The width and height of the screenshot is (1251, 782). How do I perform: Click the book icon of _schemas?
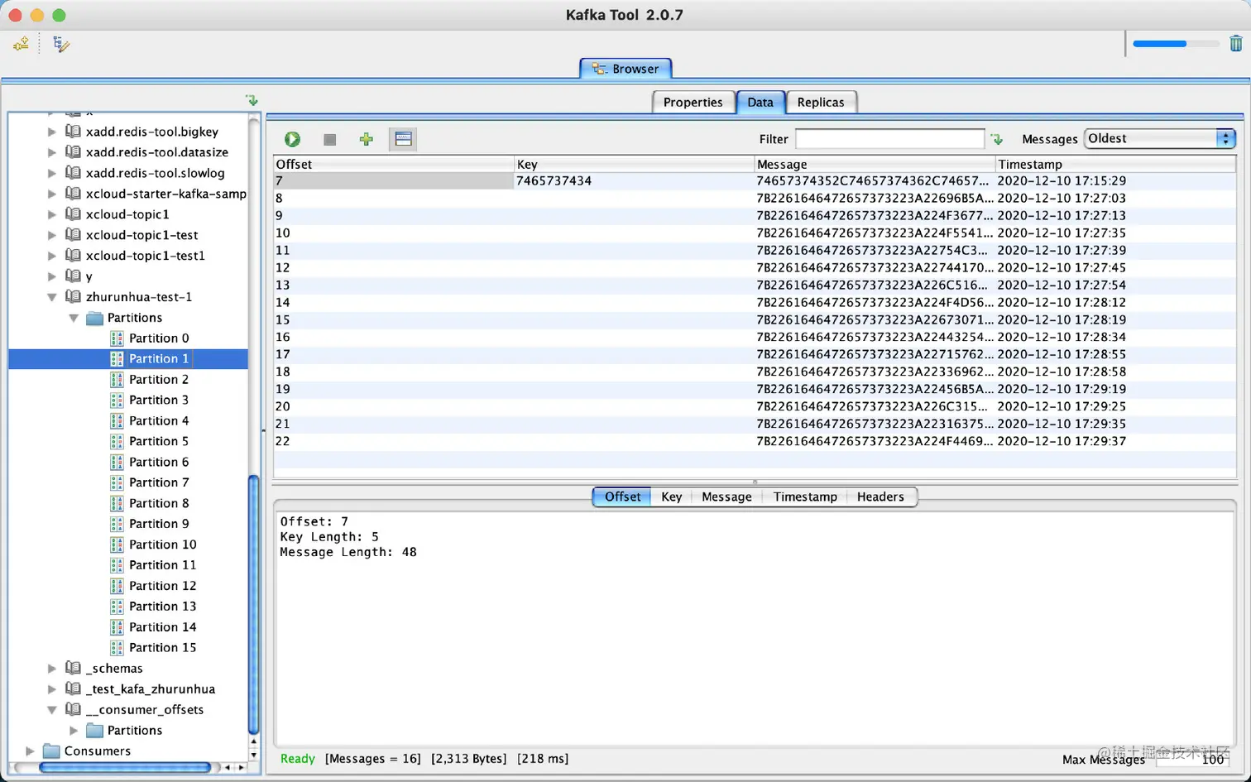click(73, 668)
